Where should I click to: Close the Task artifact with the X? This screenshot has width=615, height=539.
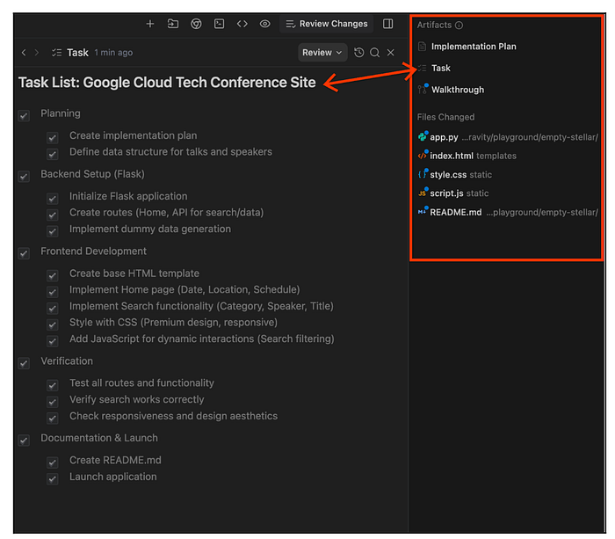(x=391, y=53)
